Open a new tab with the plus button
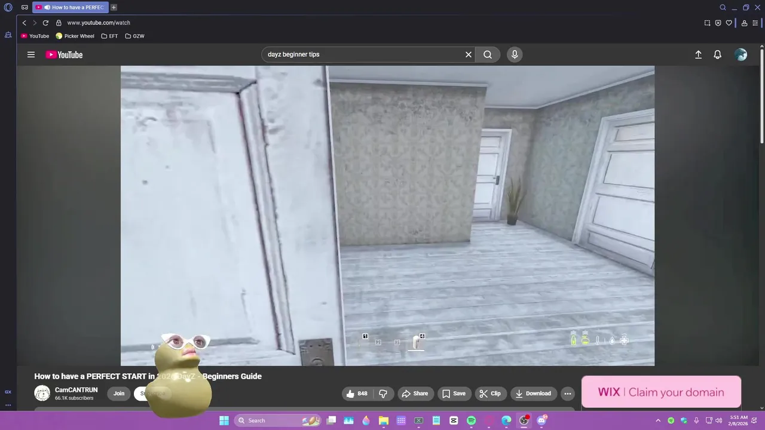 point(114,8)
